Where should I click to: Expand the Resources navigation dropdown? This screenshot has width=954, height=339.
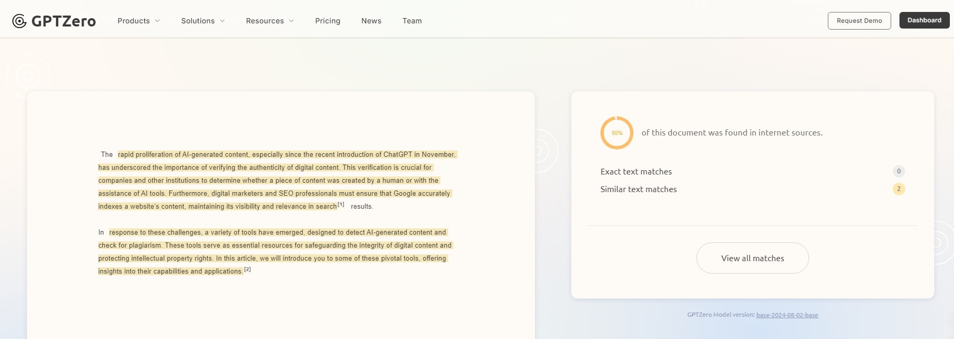coord(270,21)
